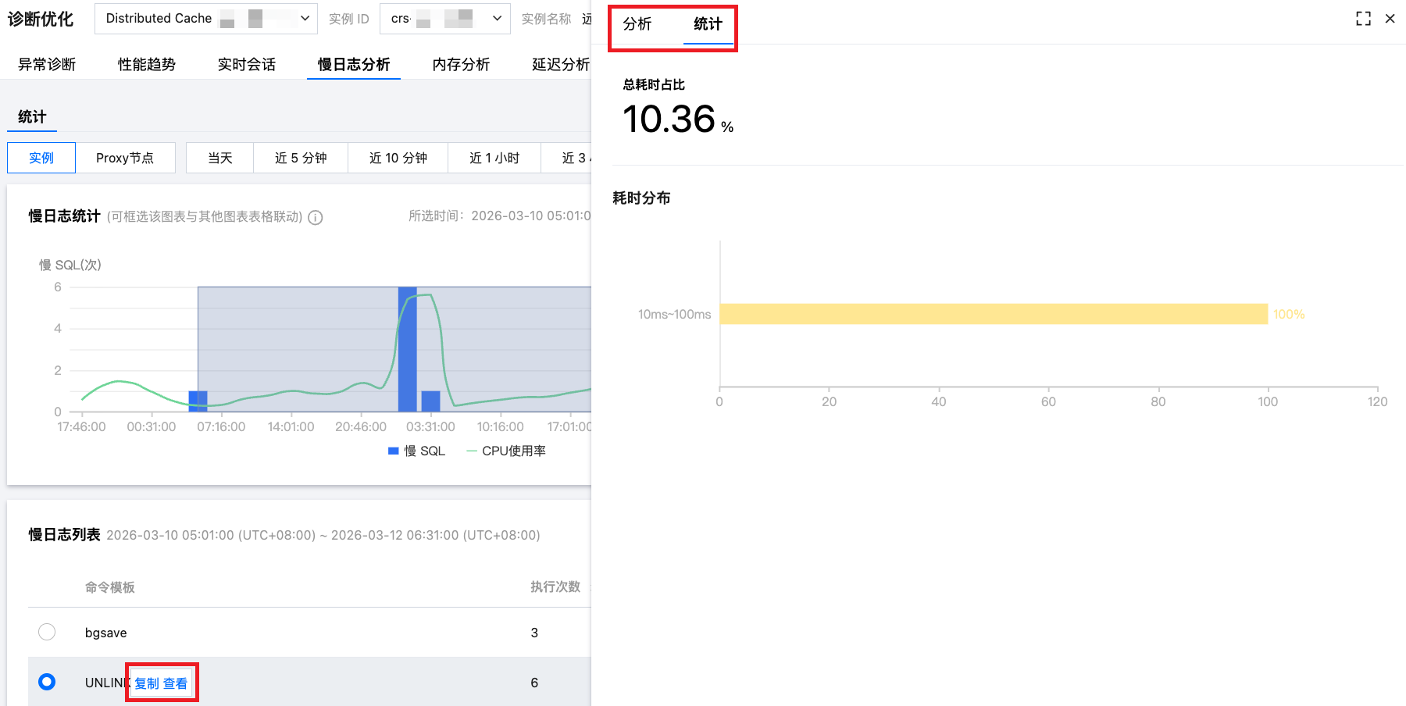Click the info icon beside 慢日志统计 title
This screenshot has height=706, width=1406.
(316, 218)
